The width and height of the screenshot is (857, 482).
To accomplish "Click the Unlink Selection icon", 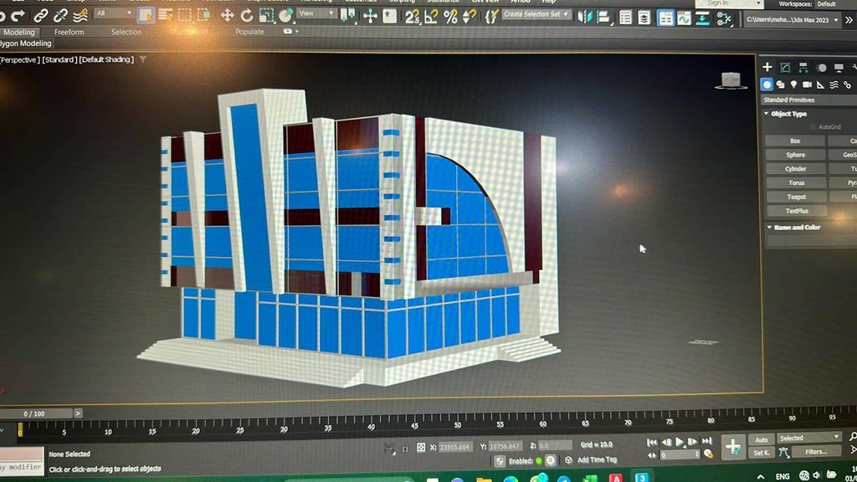I will coord(60,16).
